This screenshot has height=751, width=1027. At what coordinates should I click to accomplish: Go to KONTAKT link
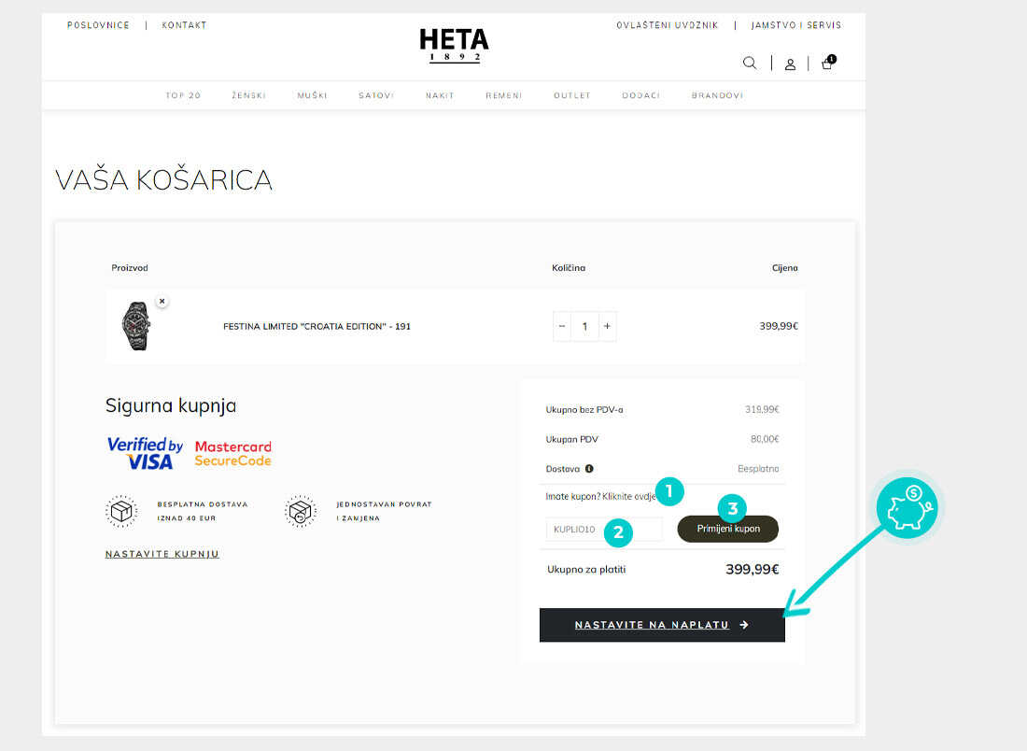coord(184,25)
